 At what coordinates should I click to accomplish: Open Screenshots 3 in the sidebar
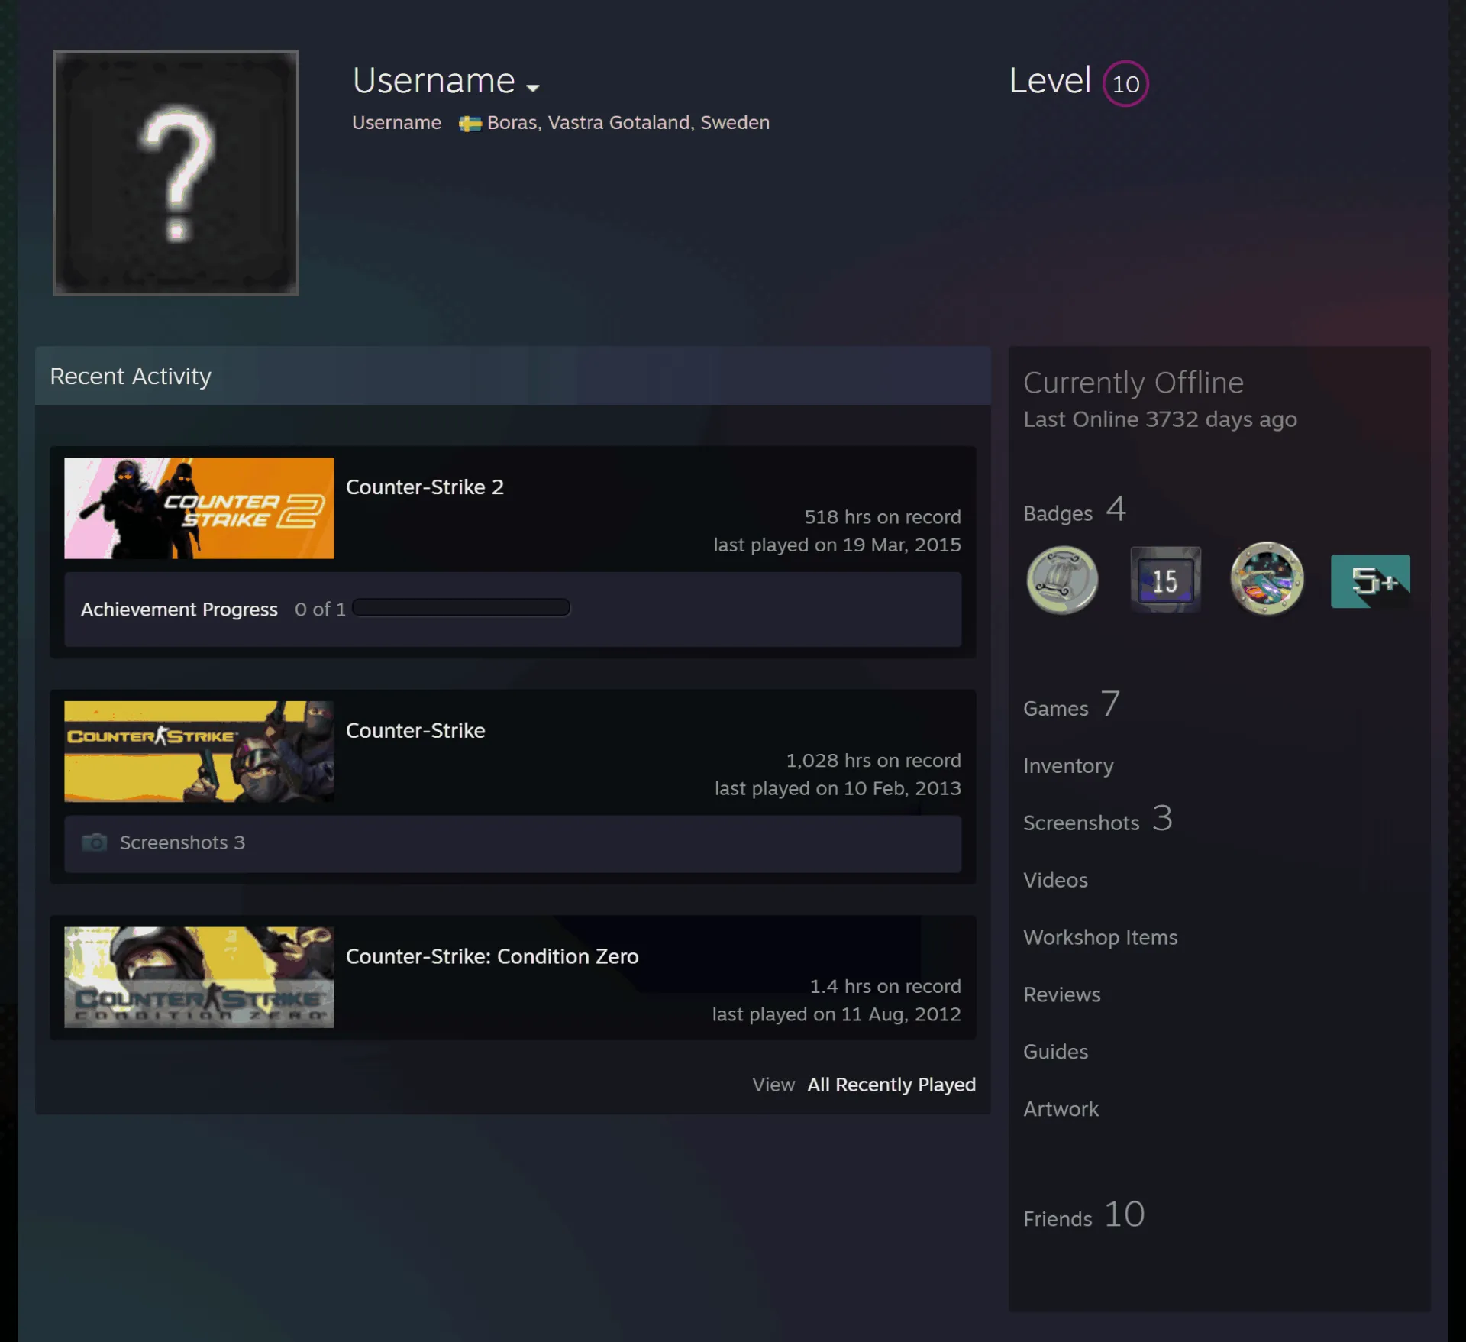[x=1098, y=820]
